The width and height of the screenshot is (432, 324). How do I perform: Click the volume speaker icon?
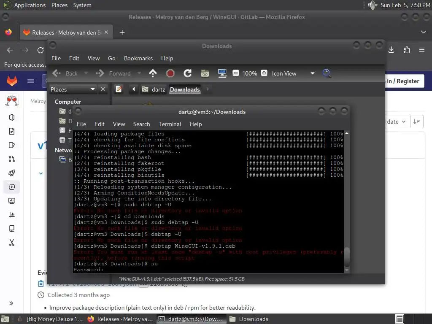[x=372, y=5]
